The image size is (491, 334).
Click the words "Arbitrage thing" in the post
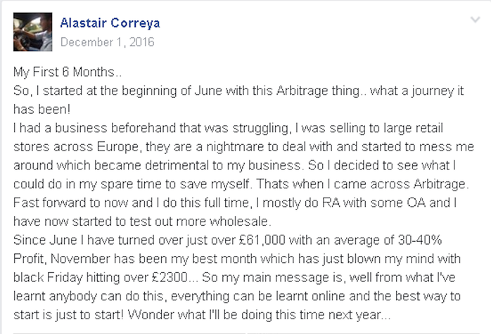coord(318,91)
